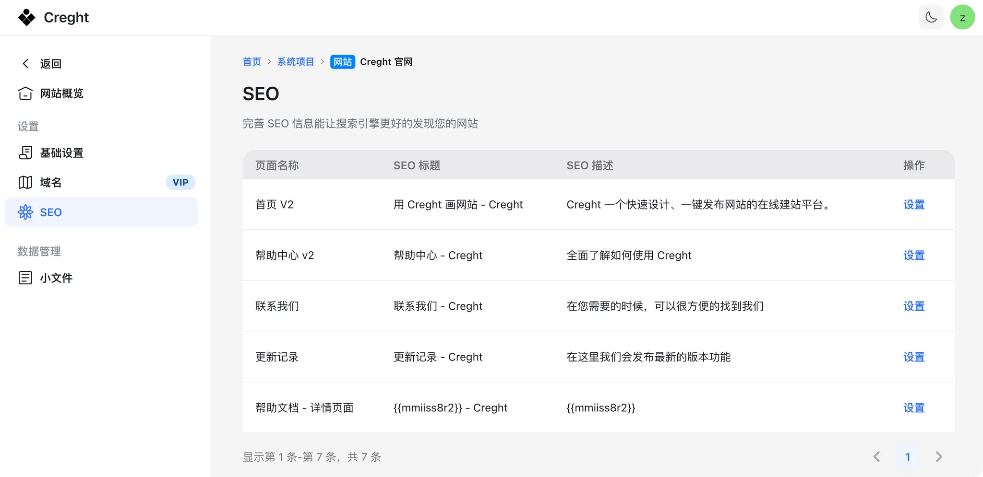The width and height of the screenshot is (983, 477).
Task: Click 设置 for the 更新记录 row
Action: [x=914, y=357]
